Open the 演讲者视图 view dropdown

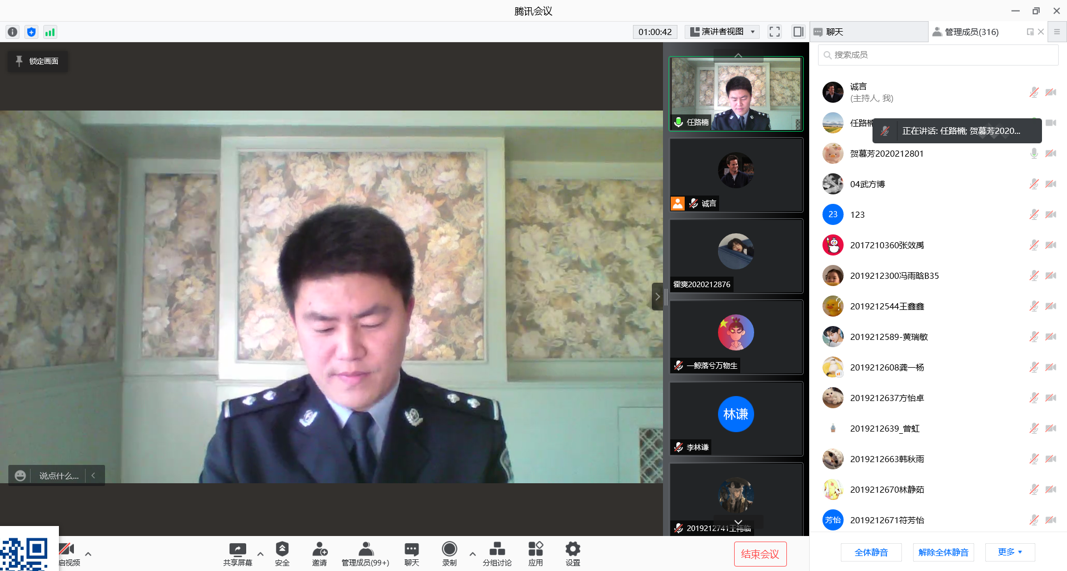tap(722, 32)
